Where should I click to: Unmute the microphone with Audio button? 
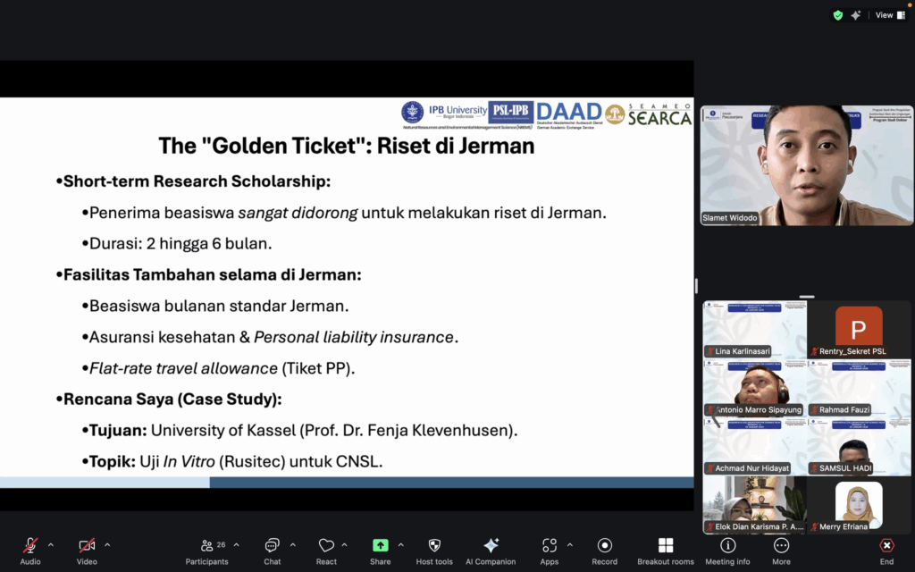[30, 546]
